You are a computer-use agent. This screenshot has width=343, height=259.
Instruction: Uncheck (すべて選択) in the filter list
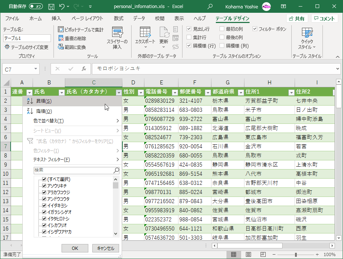(x=44, y=179)
